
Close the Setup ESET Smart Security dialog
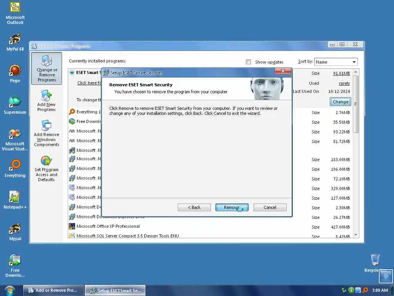pyautogui.click(x=283, y=71)
